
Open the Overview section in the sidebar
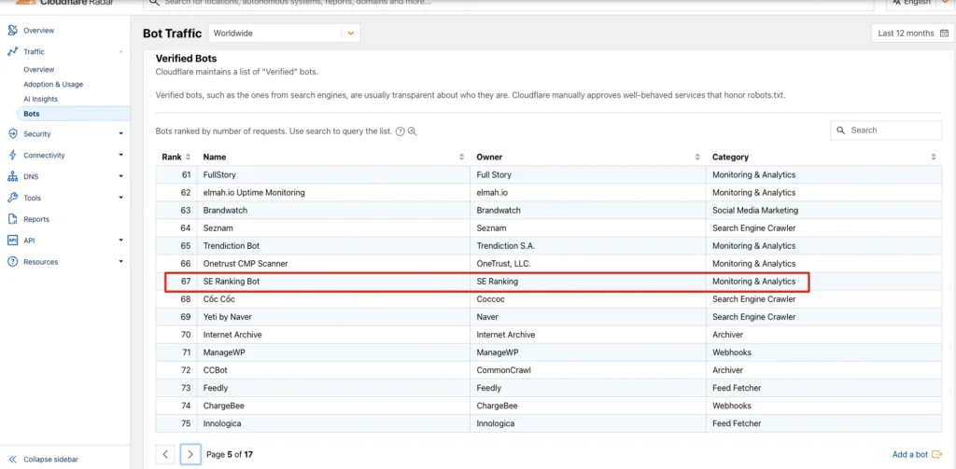pyautogui.click(x=38, y=31)
